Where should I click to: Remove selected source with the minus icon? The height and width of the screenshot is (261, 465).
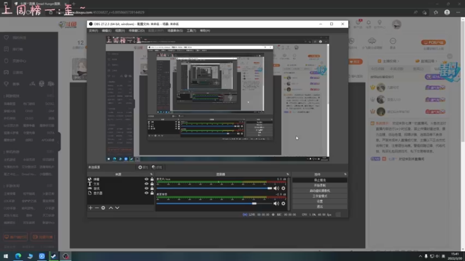tap(96, 208)
